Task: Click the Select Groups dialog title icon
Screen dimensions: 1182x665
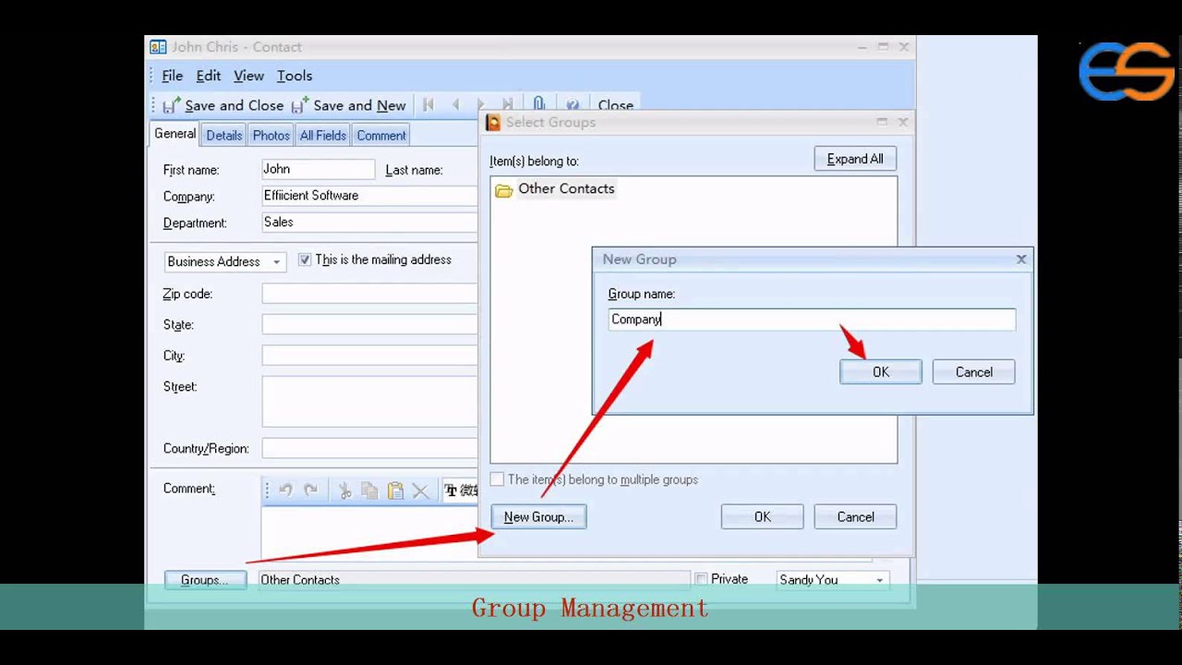Action: tap(493, 122)
